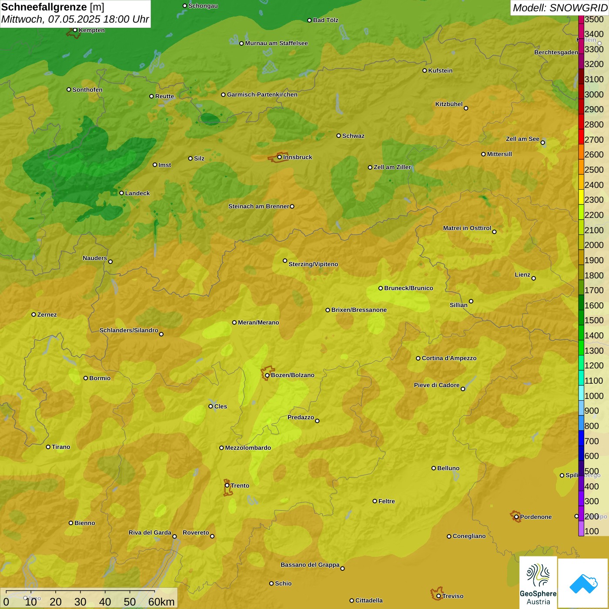Viewport: 609px width, 609px height.
Task: Click the Predazzo location dot
Action: 317,421
